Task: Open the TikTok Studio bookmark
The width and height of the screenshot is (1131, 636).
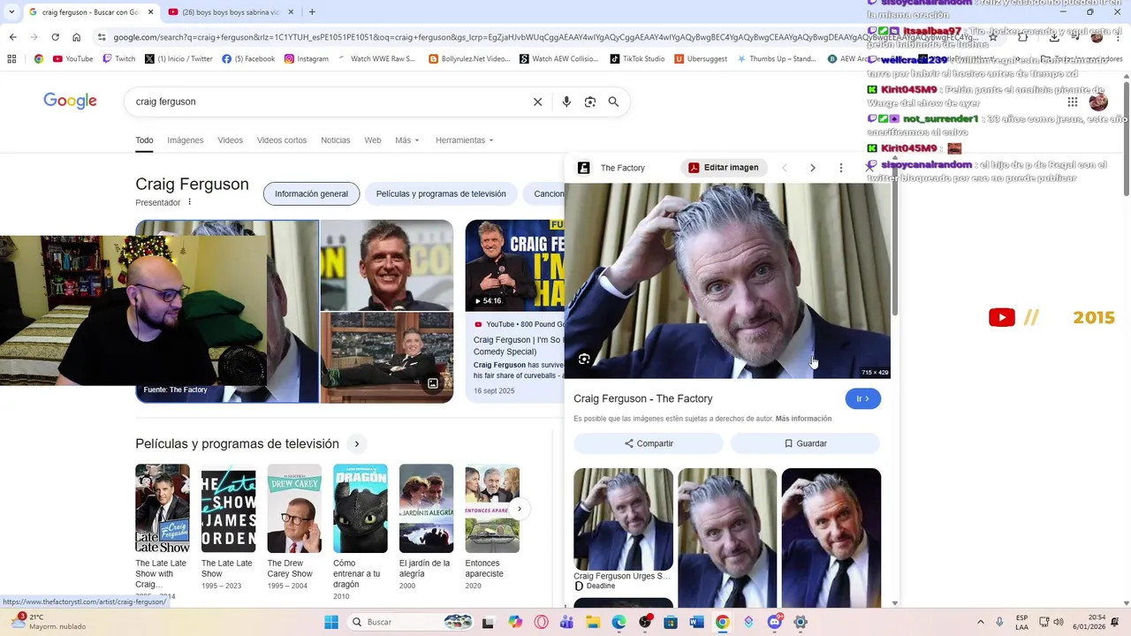Action: point(637,59)
